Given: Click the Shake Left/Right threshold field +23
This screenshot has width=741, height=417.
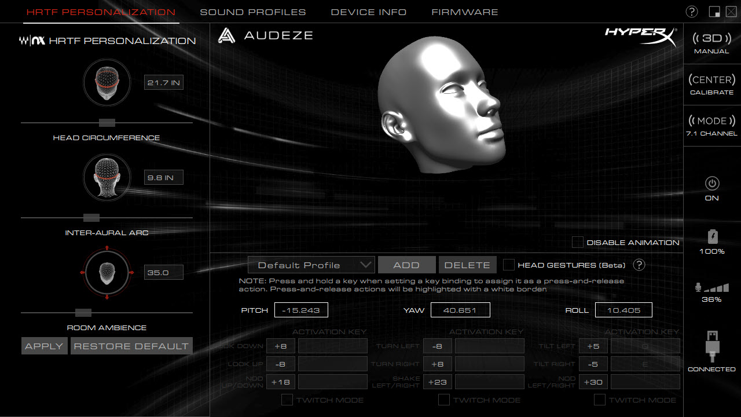Looking at the screenshot, I should pyautogui.click(x=438, y=382).
